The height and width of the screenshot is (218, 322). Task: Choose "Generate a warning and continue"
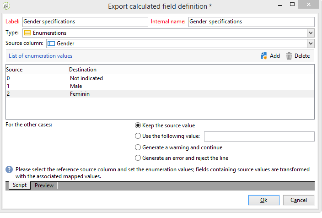coord(138,147)
